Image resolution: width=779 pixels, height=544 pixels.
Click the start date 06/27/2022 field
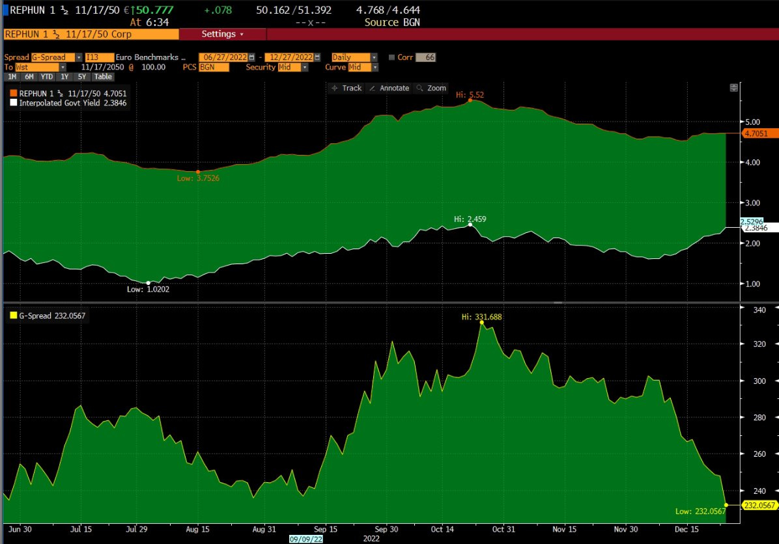click(x=223, y=57)
